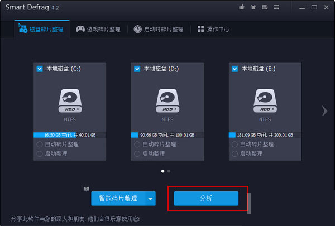This screenshot has height=226, width=335.
Task: Click the NTFS label of disk E:
Action: click(265, 119)
